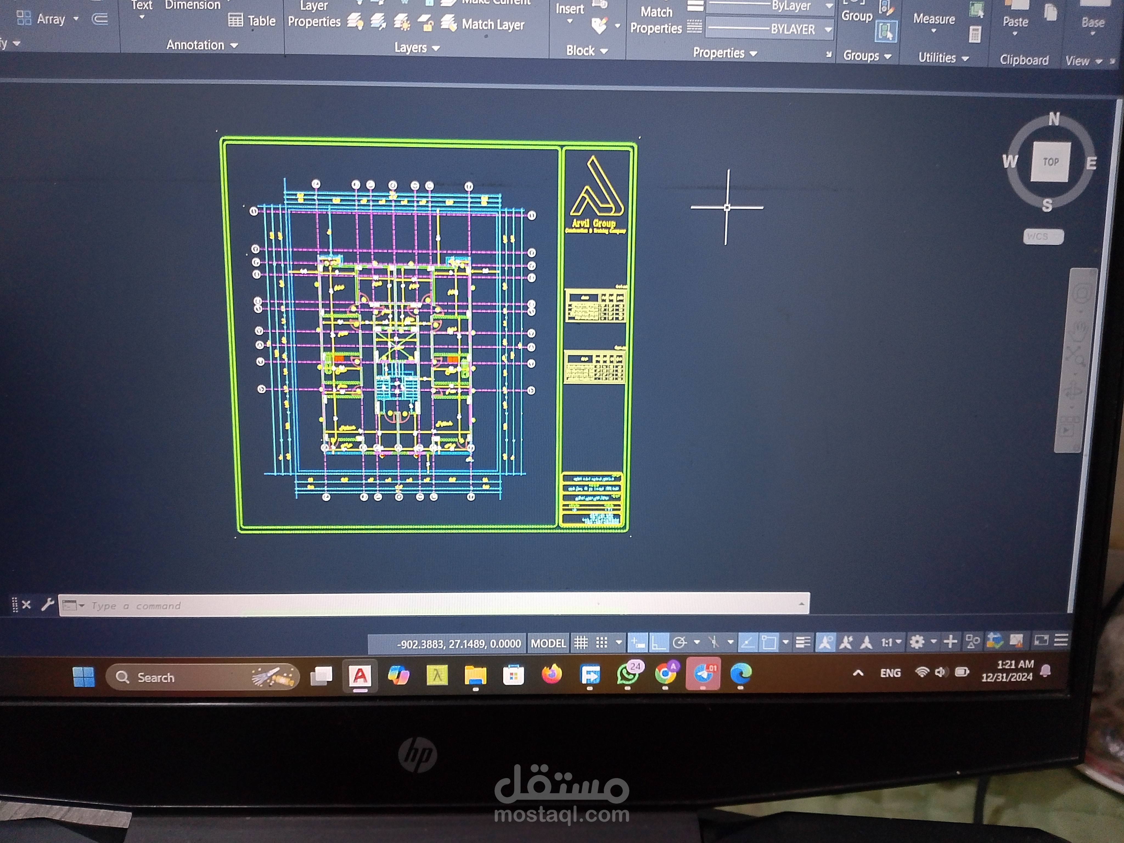Toggle the grid display in status bar
The image size is (1124, 843).
[x=581, y=643]
